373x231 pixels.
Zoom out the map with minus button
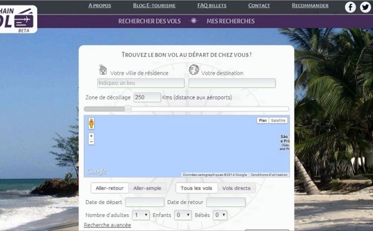coord(91,142)
